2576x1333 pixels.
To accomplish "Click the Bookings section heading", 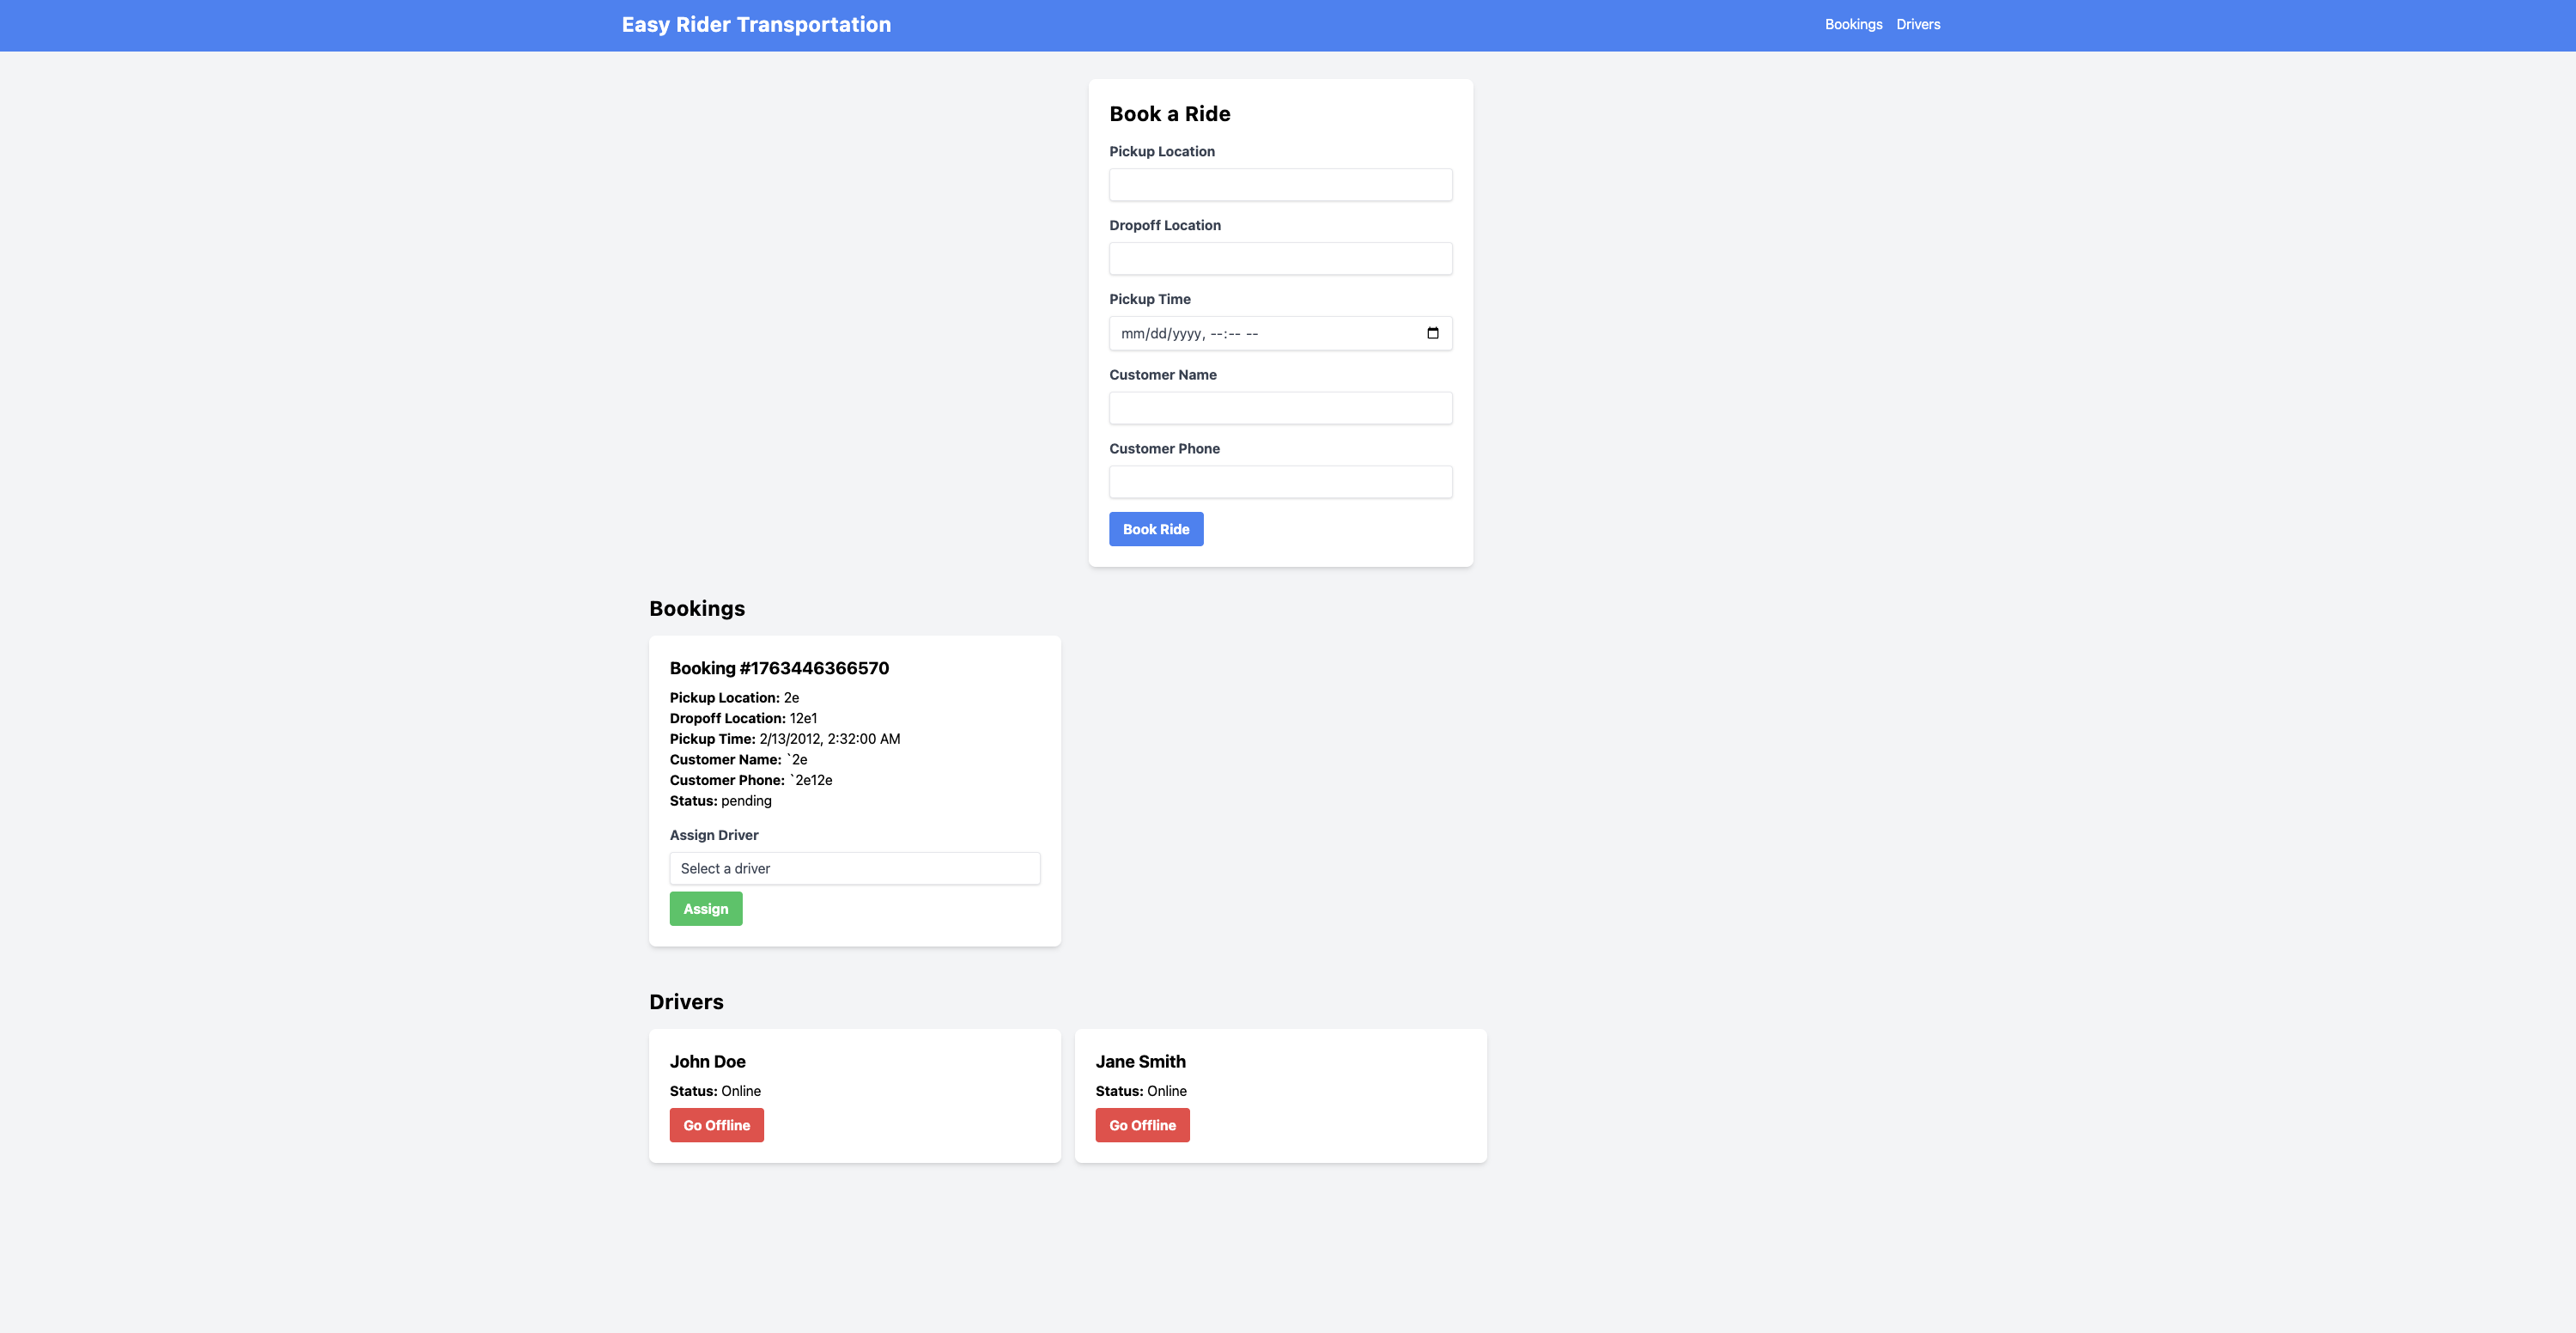I will pyautogui.click(x=696, y=608).
